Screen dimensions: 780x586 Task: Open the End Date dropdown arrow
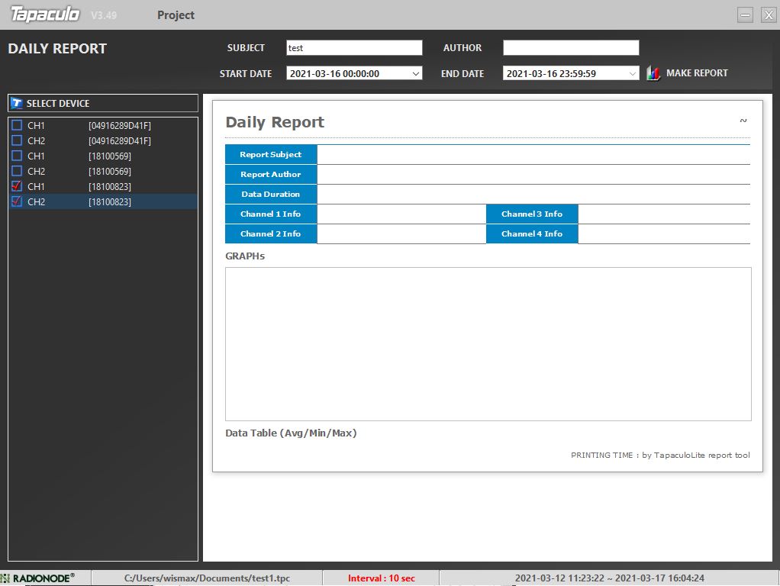tap(632, 73)
